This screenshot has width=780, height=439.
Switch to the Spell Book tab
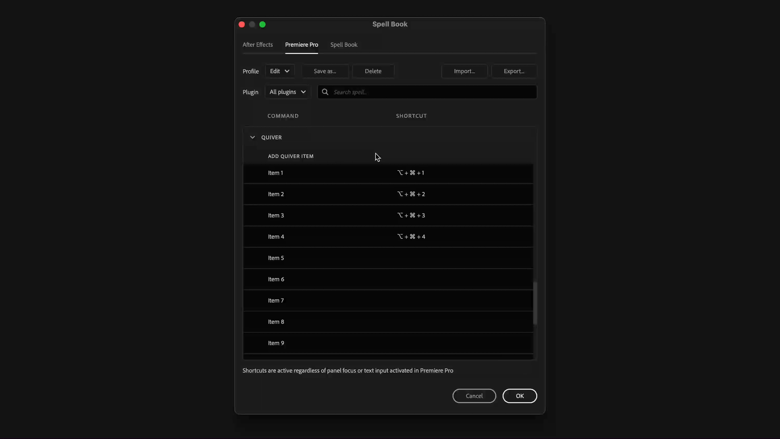tap(344, 44)
